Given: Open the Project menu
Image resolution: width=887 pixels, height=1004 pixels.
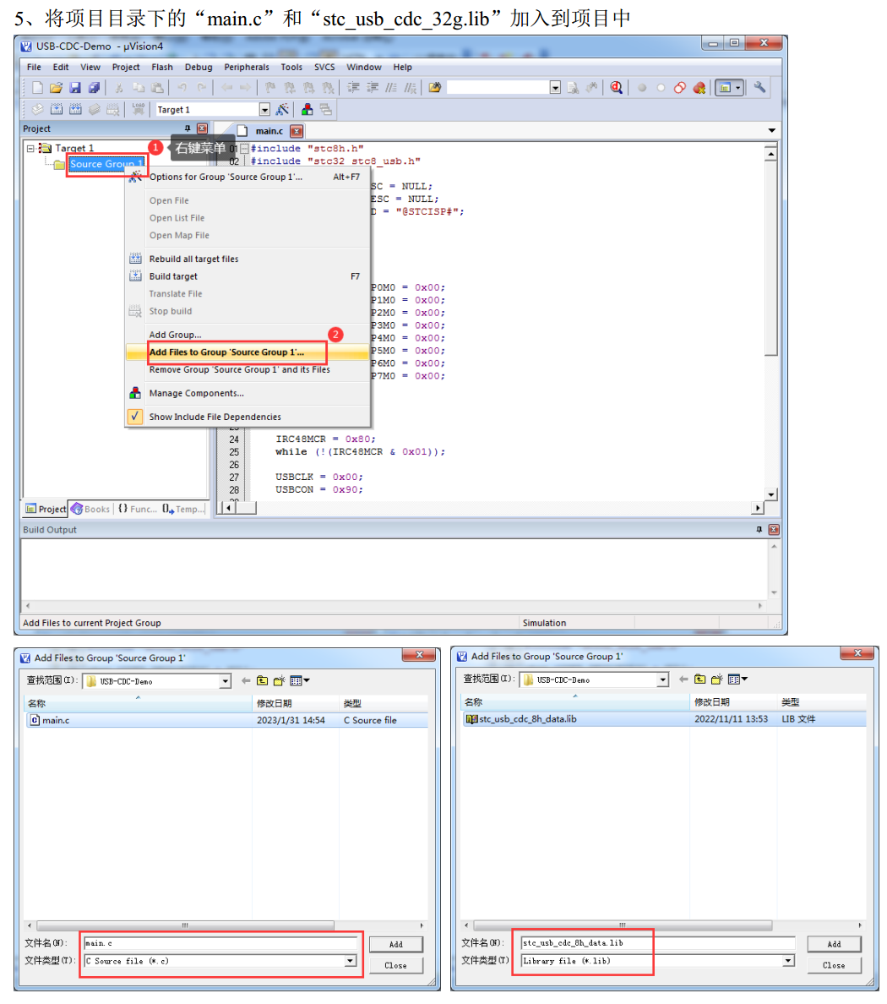Looking at the screenshot, I should click(125, 68).
